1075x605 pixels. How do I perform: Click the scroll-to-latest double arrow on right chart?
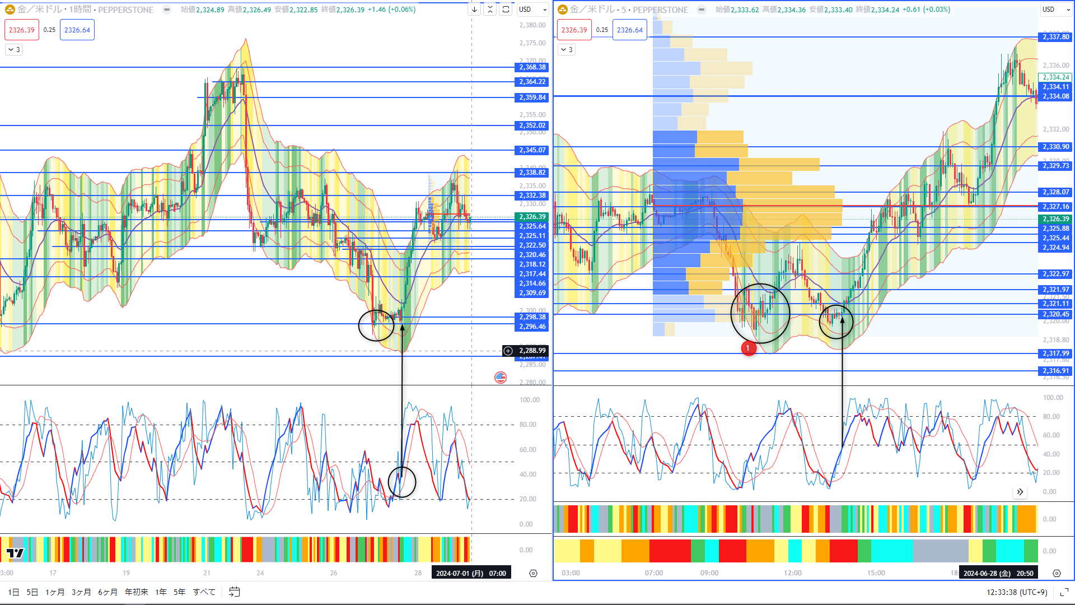click(1020, 492)
